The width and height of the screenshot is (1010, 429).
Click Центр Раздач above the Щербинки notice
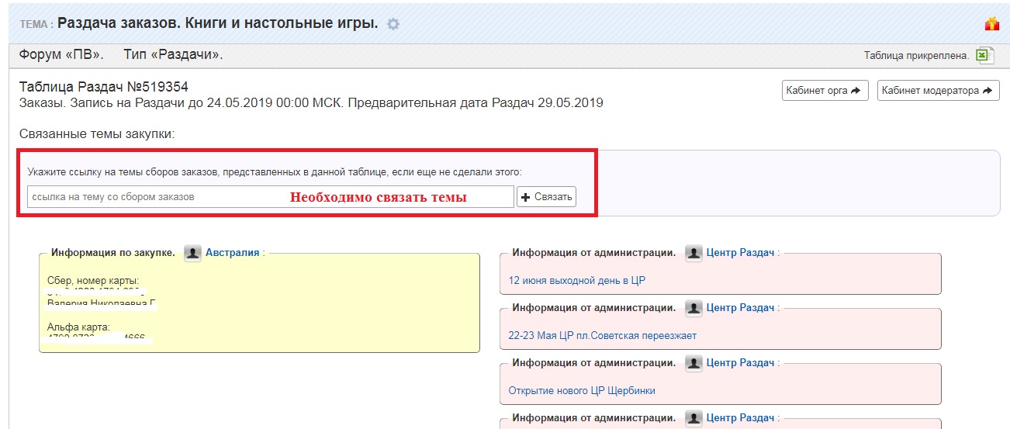[740, 363]
